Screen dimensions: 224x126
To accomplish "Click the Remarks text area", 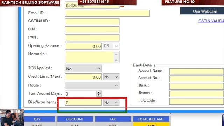I will pyautogui.click(x=90, y=57).
